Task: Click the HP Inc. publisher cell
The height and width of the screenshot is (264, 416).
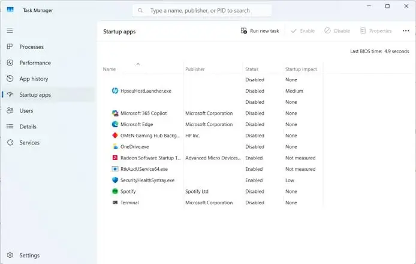Action: pos(192,136)
